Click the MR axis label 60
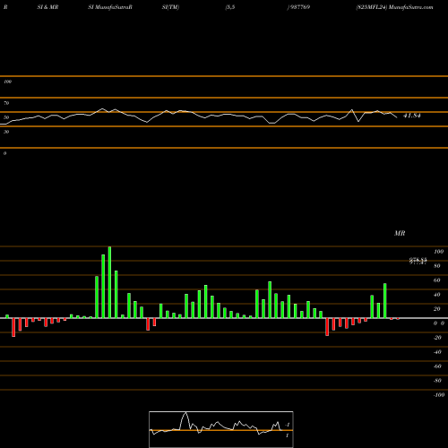Image resolution: width=448 pixels, height=448 pixels. (437, 280)
